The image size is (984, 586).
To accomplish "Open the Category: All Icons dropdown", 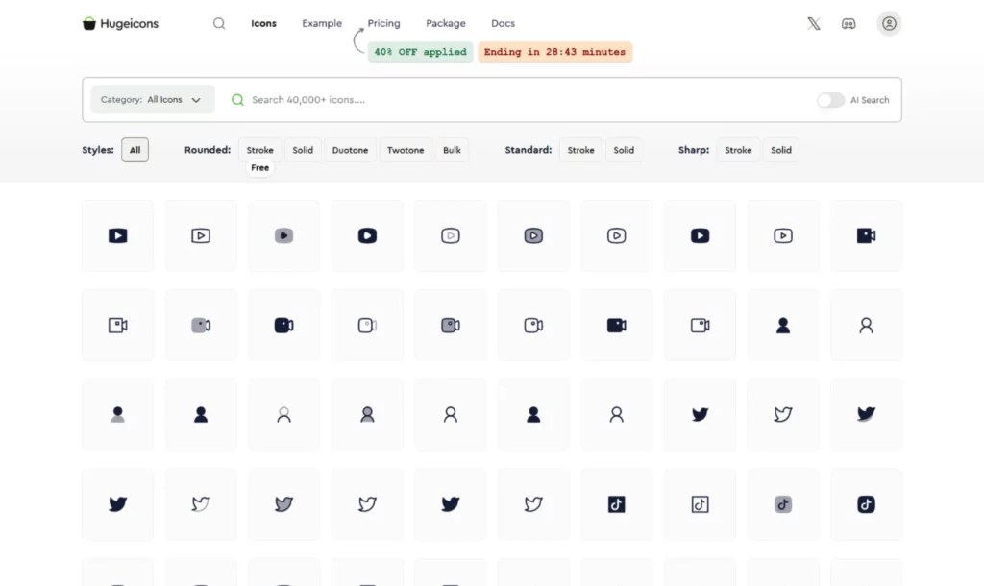I will coord(153,100).
